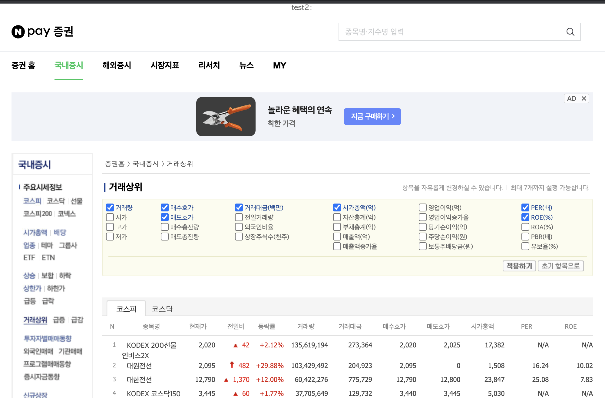Uncheck the 거래량 checkbox
The image size is (605, 398).
tap(110, 207)
